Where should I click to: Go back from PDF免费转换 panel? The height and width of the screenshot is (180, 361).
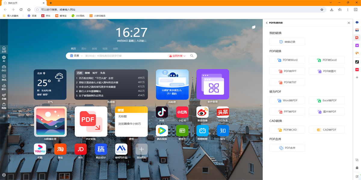(267, 23)
